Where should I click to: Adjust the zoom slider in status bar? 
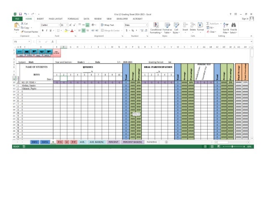pyautogui.click(x=232, y=147)
